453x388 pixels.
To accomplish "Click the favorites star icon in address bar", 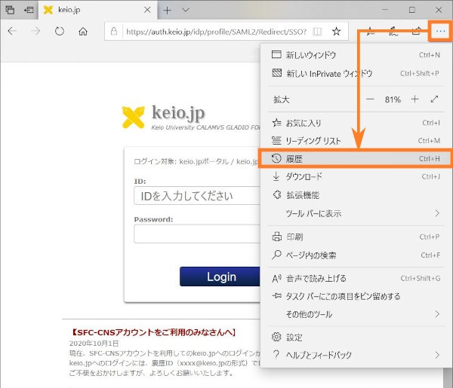I will click(x=337, y=32).
